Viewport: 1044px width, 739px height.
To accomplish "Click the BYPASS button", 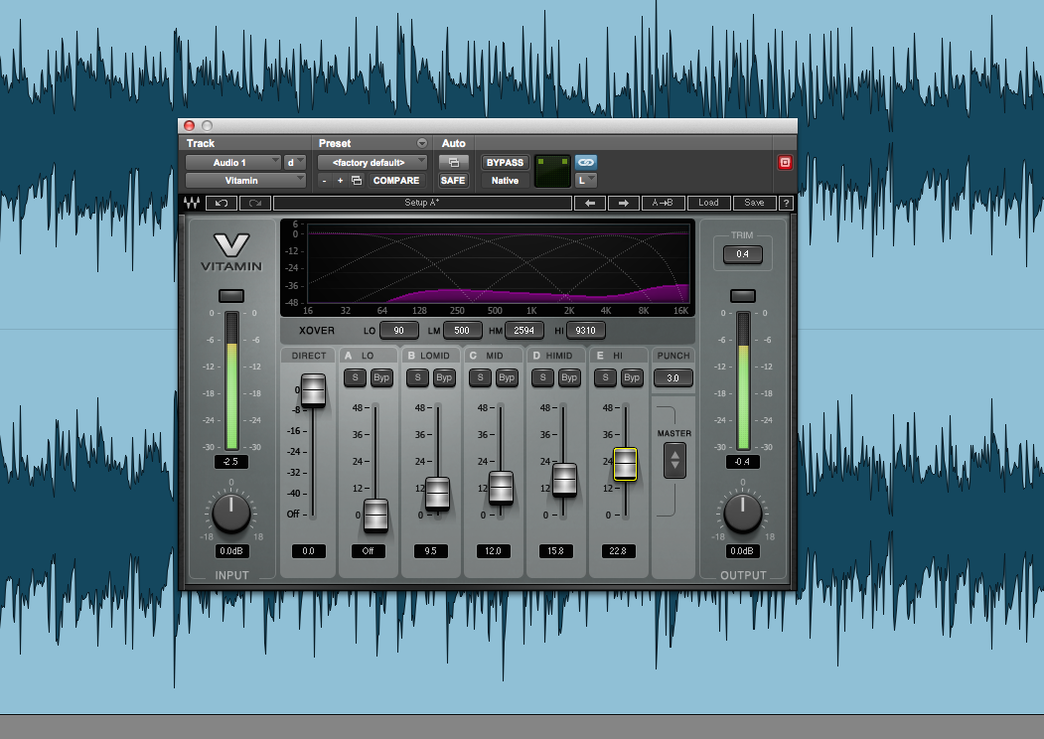I will (x=505, y=163).
